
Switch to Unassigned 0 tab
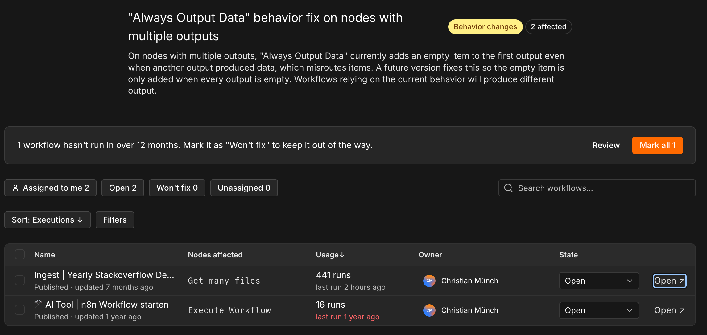(x=244, y=188)
